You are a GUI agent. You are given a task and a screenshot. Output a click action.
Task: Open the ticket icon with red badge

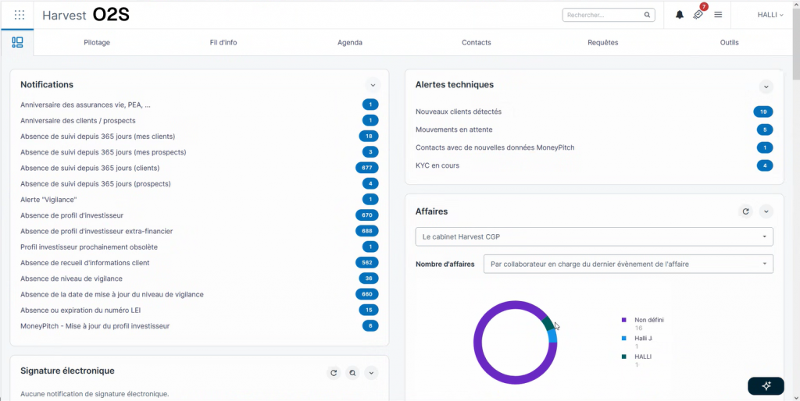(698, 15)
